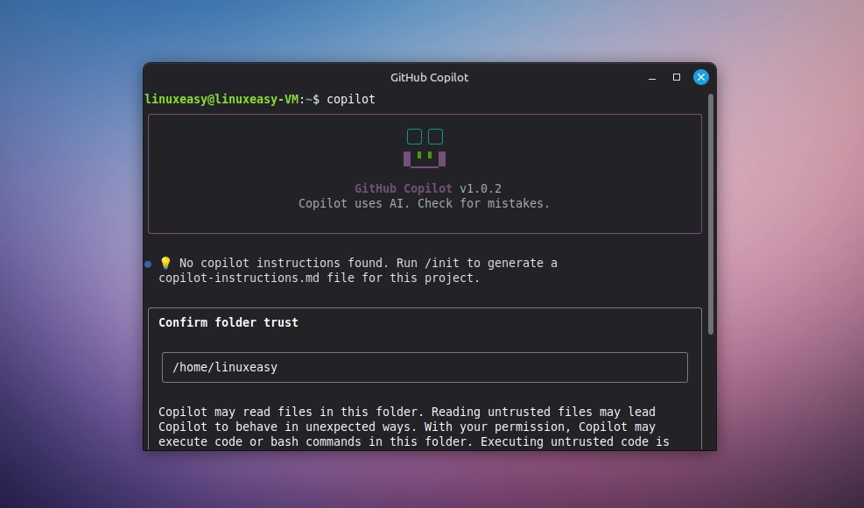The height and width of the screenshot is (508, 864).
Task: Click the typed copilot command text
Action: point(351,99)
